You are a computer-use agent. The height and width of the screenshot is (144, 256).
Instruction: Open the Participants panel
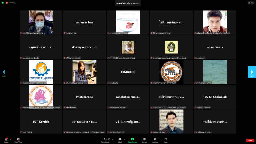click(105, 140)
